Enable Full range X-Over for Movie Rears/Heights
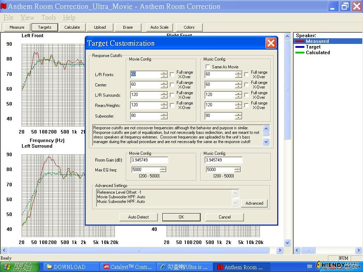Screen dimensions: 363x272 tap(172, 105)
